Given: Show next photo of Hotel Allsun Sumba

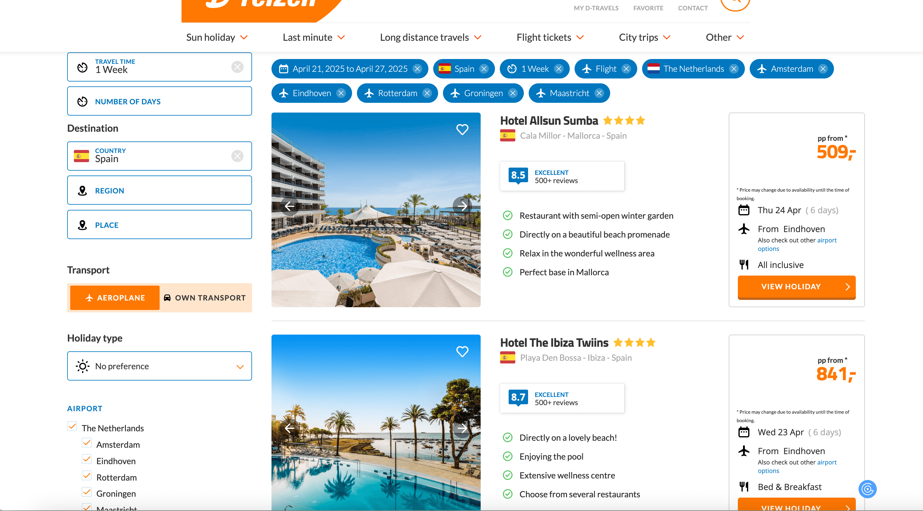Looking at the screenshot, I should click(x=462, y=206).
